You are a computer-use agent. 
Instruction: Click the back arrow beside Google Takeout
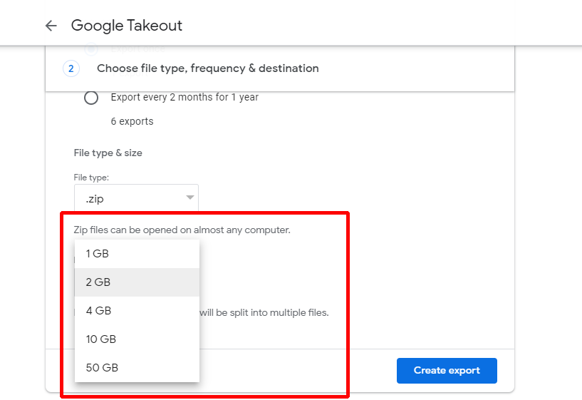tap(51, 26)
